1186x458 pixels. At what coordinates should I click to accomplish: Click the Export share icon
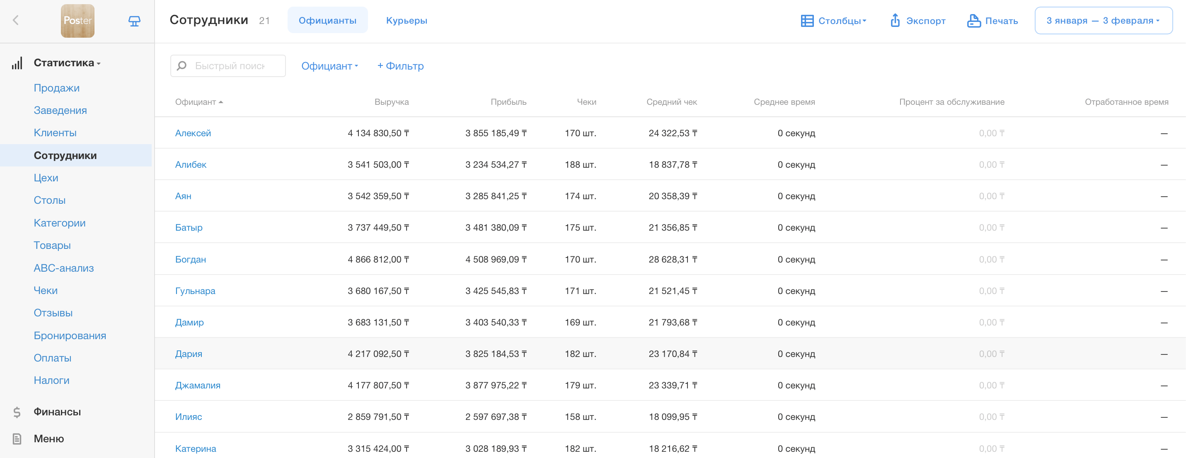point(895,21)
